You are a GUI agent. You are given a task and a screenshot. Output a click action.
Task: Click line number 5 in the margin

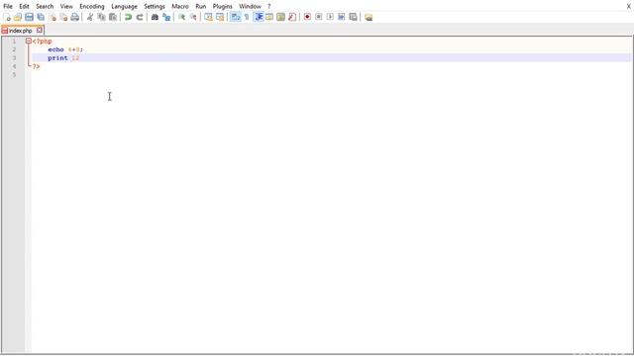(x=14, y=75)
